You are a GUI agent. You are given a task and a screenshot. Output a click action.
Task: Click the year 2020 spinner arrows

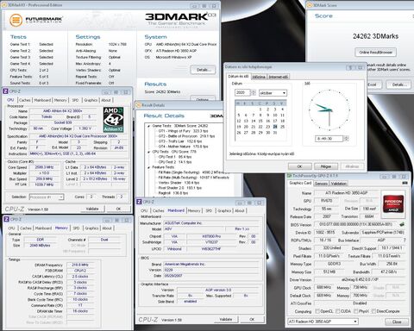pos(254,92)
